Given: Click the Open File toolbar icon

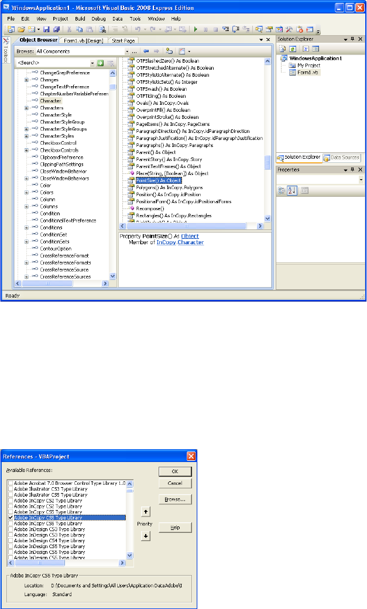Looking at the screenshot, I should pos(21,29).
